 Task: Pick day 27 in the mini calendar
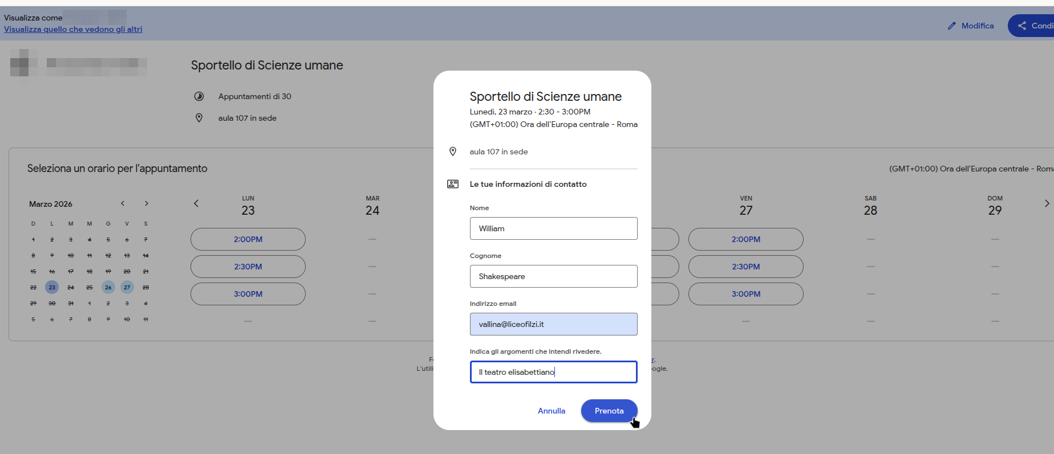[x=127, y=287]
